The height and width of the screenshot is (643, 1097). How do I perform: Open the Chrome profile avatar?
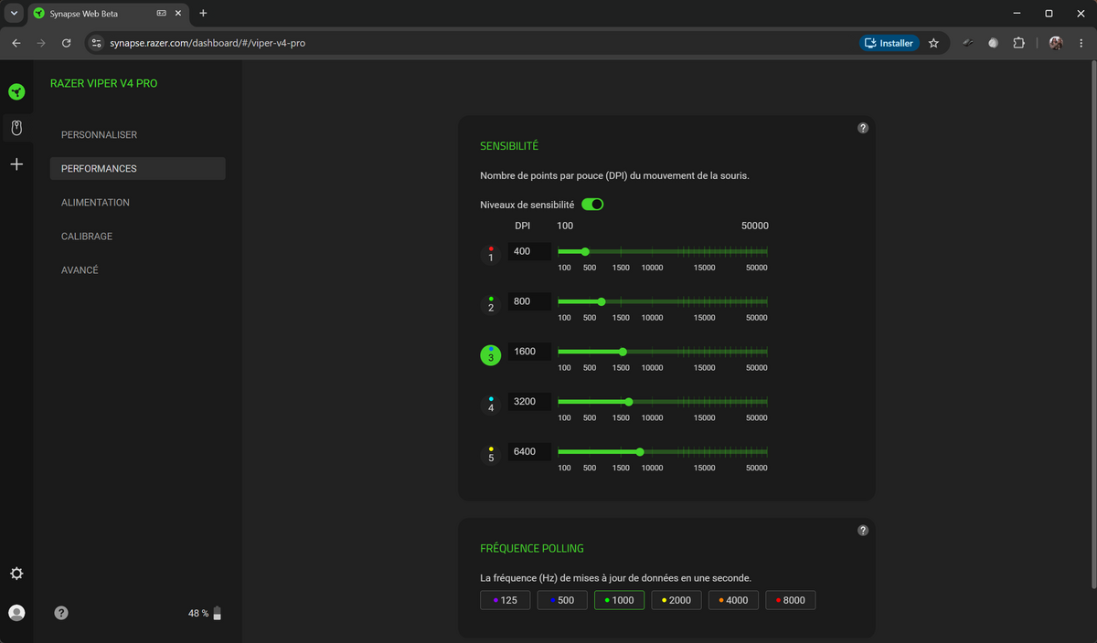click(x=1056, y=43)
